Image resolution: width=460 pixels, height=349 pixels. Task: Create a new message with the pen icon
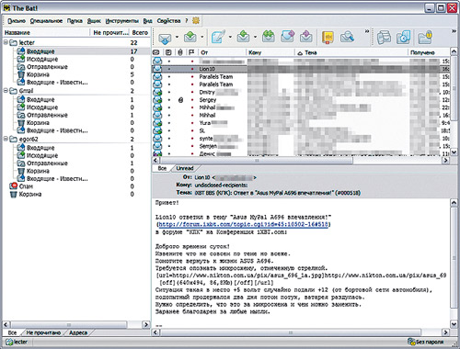pyautogui.click(x=218, y=37)
